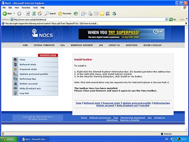Image resolution: width=189 pixels, height=142 pixels.
Task: Open the Favorites menu
Action: click(26, 8)
